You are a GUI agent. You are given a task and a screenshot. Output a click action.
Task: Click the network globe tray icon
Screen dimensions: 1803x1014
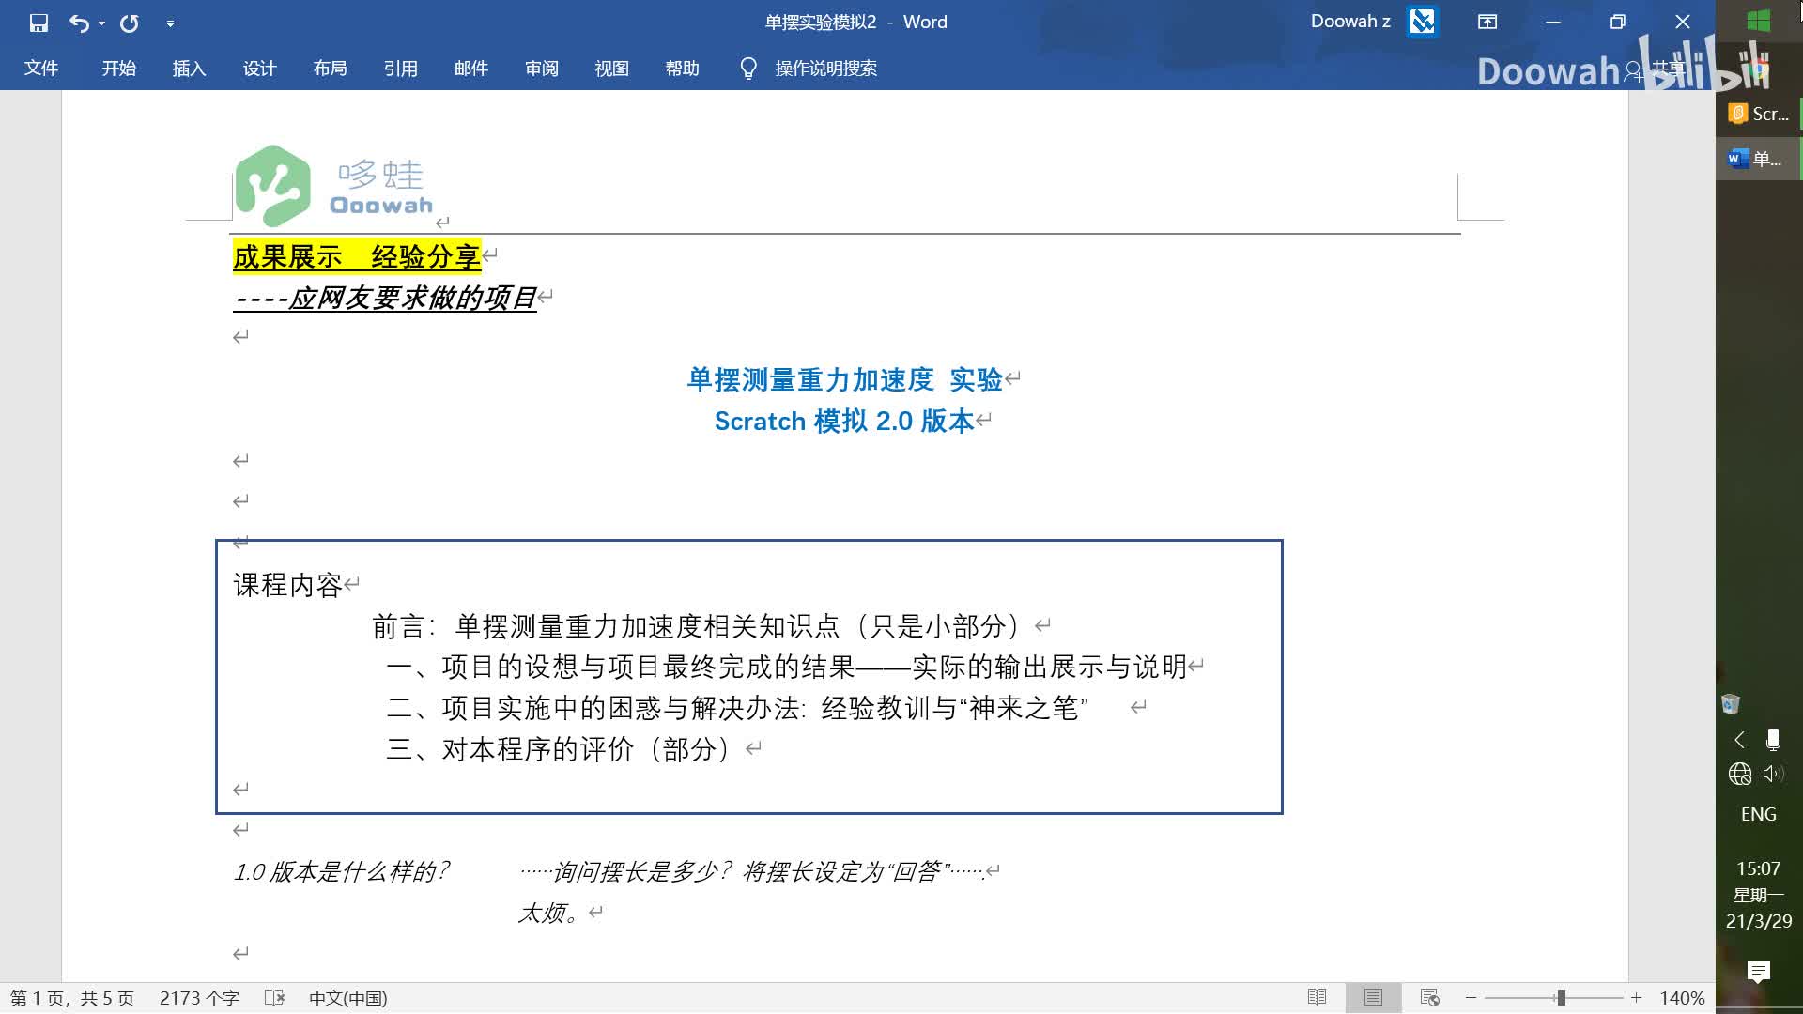coord(1739,774)
